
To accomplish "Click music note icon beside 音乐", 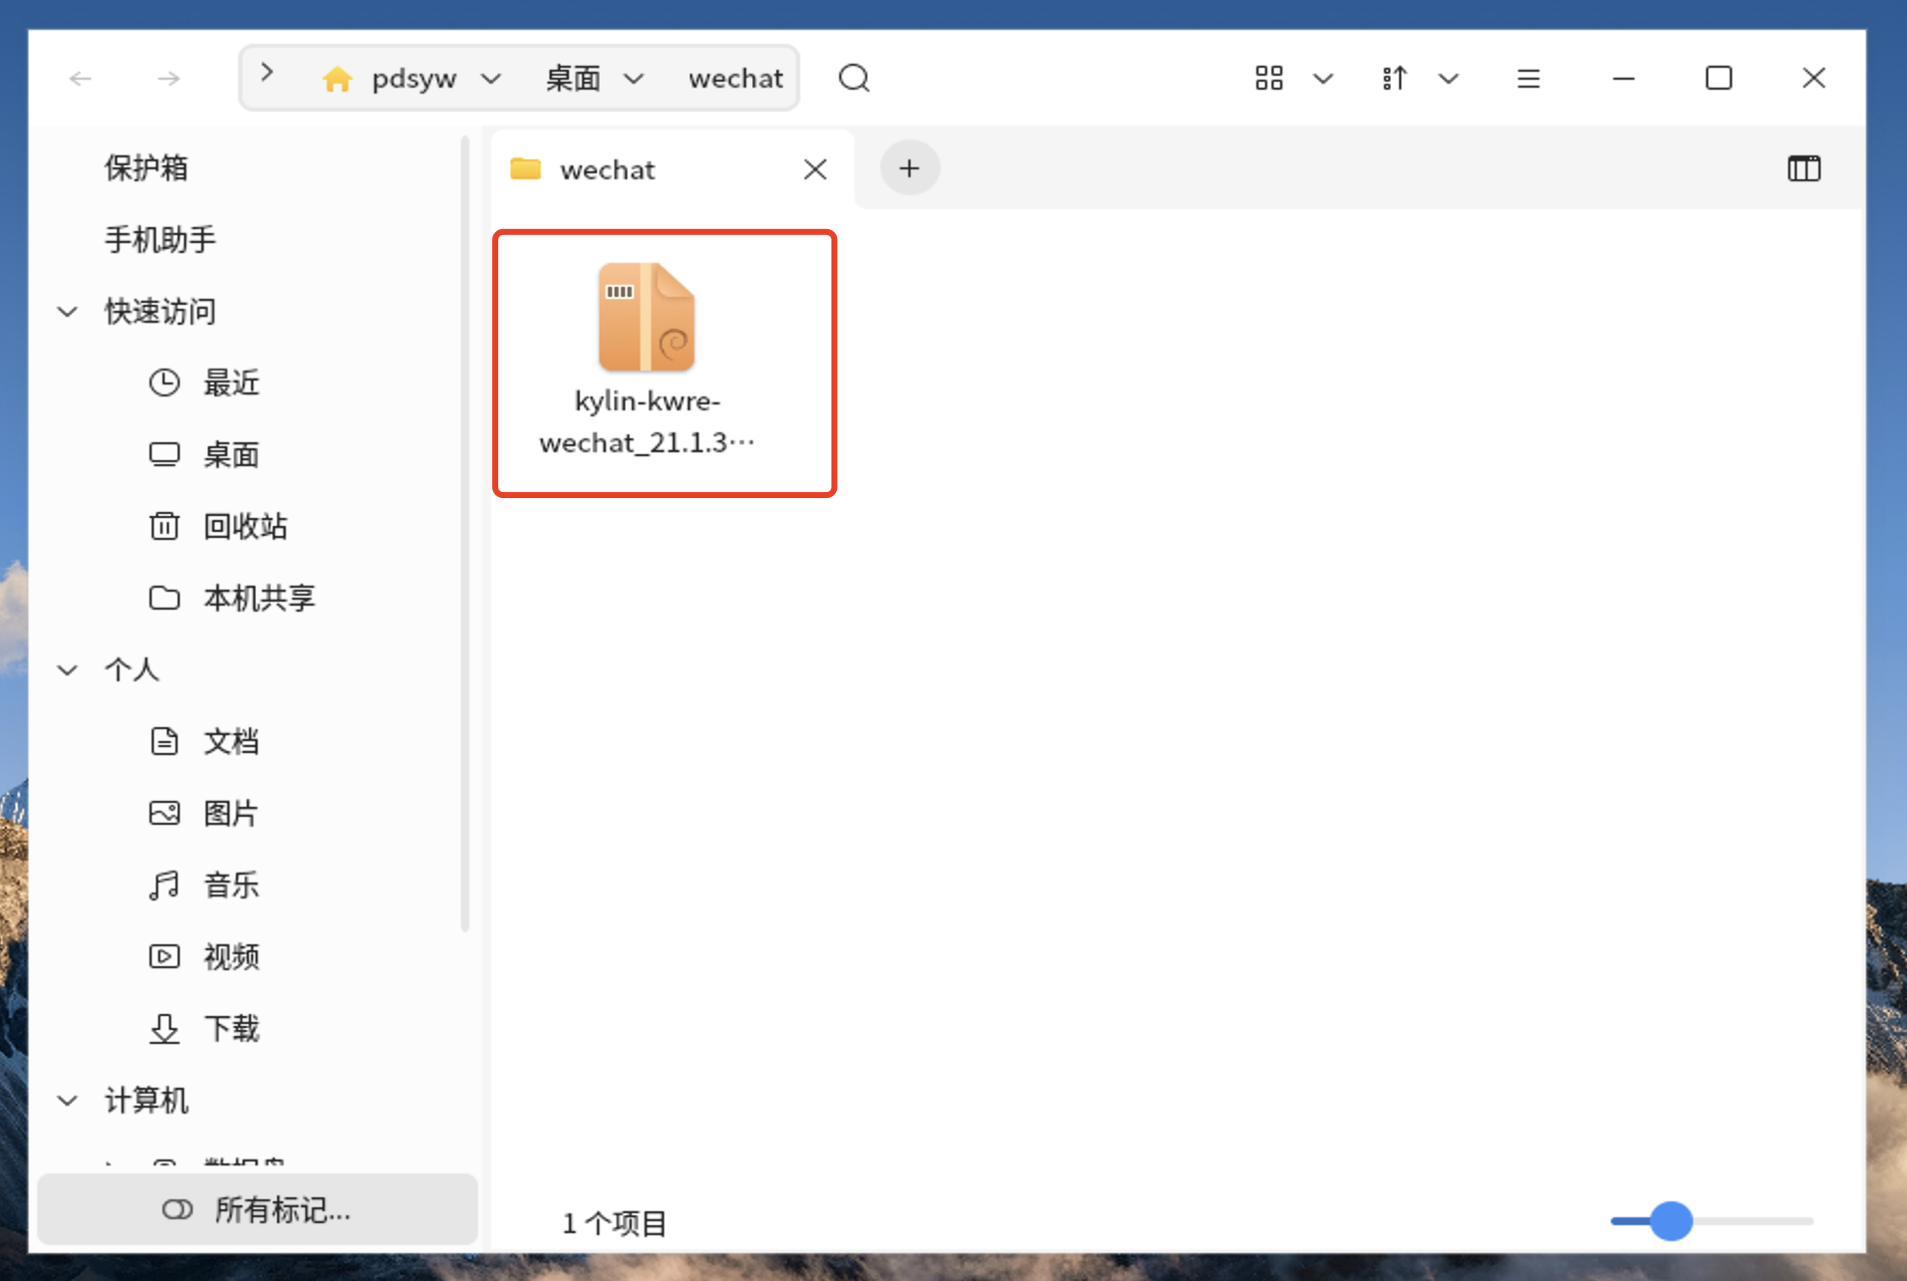I will click(164, 885).
